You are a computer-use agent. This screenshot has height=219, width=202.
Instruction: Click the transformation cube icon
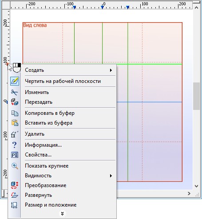[x=15, y=185]
